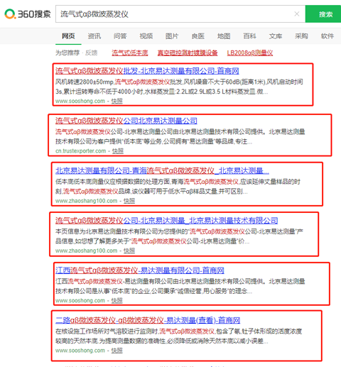Open 快照 next to cn.trustexporter.com

(118, 151)
